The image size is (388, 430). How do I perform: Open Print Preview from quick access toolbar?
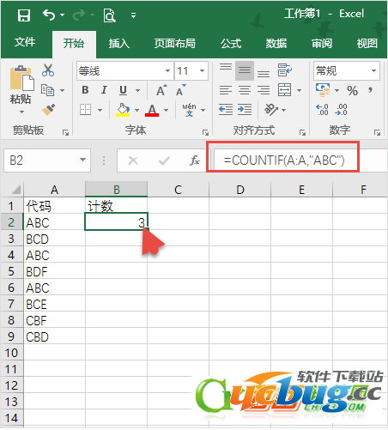[x=109, y=15]
